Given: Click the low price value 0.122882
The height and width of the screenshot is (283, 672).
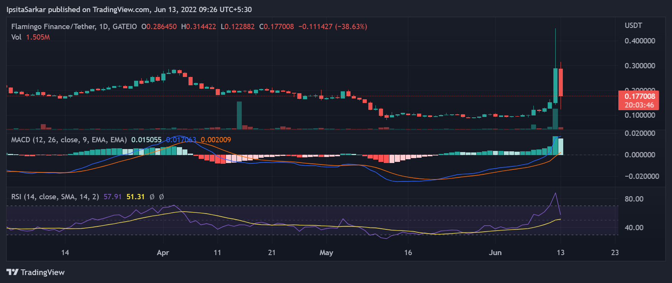Looking at the screenshot, I should click(239, 26).
